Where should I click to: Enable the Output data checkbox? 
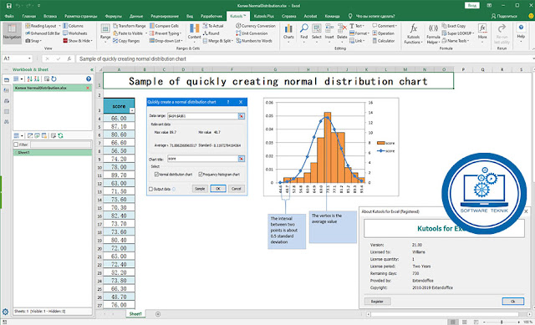[150, 190]
